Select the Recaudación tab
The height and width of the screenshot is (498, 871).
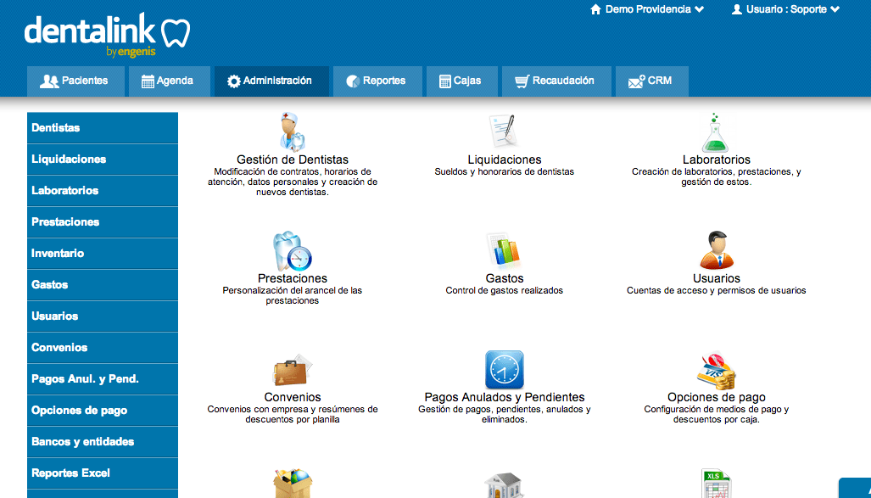(556, 81)
